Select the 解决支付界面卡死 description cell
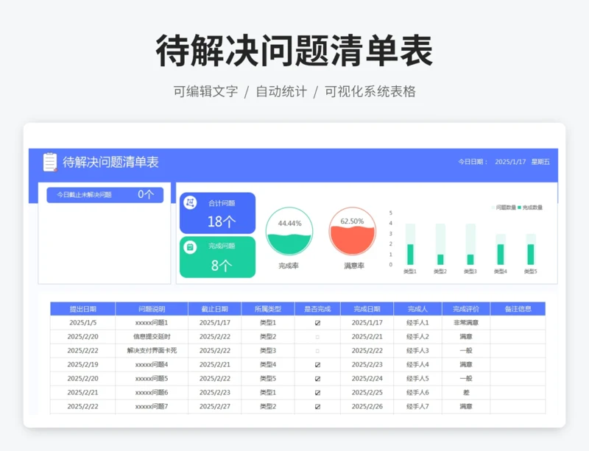Screen dimensions: 589x451 152,351
